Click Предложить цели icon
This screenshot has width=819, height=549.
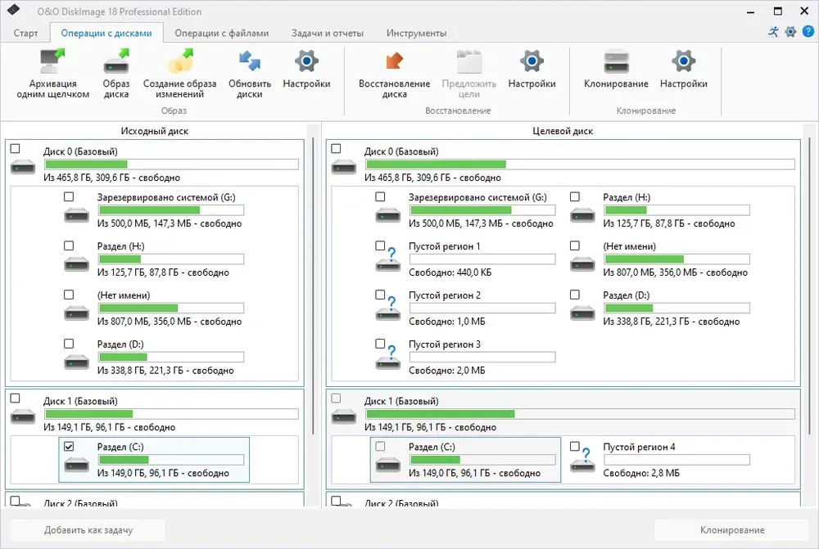click(469, 61)
